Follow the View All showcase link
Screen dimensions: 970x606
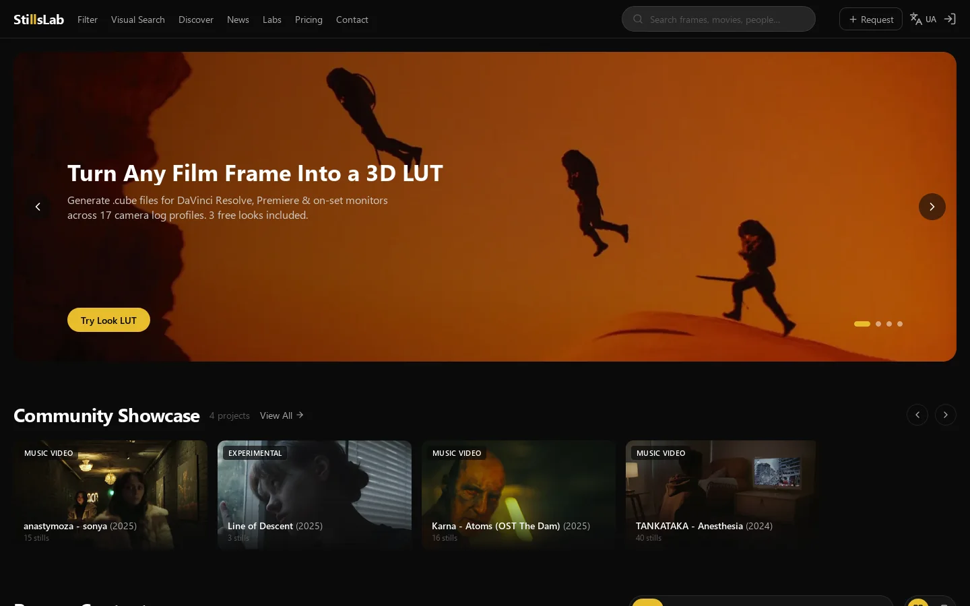click(282, 415)
